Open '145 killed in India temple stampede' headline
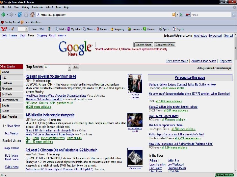The width and height of the screenshot is (237, 177). click(50, 115)
